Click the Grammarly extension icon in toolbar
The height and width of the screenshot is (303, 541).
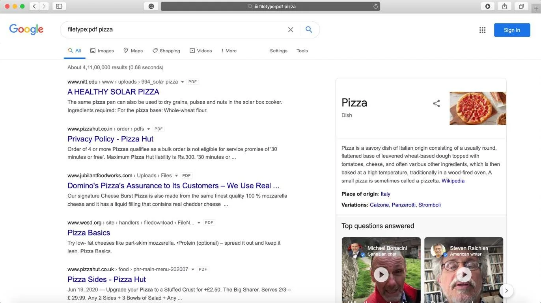pyautogui.click(x=151, y=6)
